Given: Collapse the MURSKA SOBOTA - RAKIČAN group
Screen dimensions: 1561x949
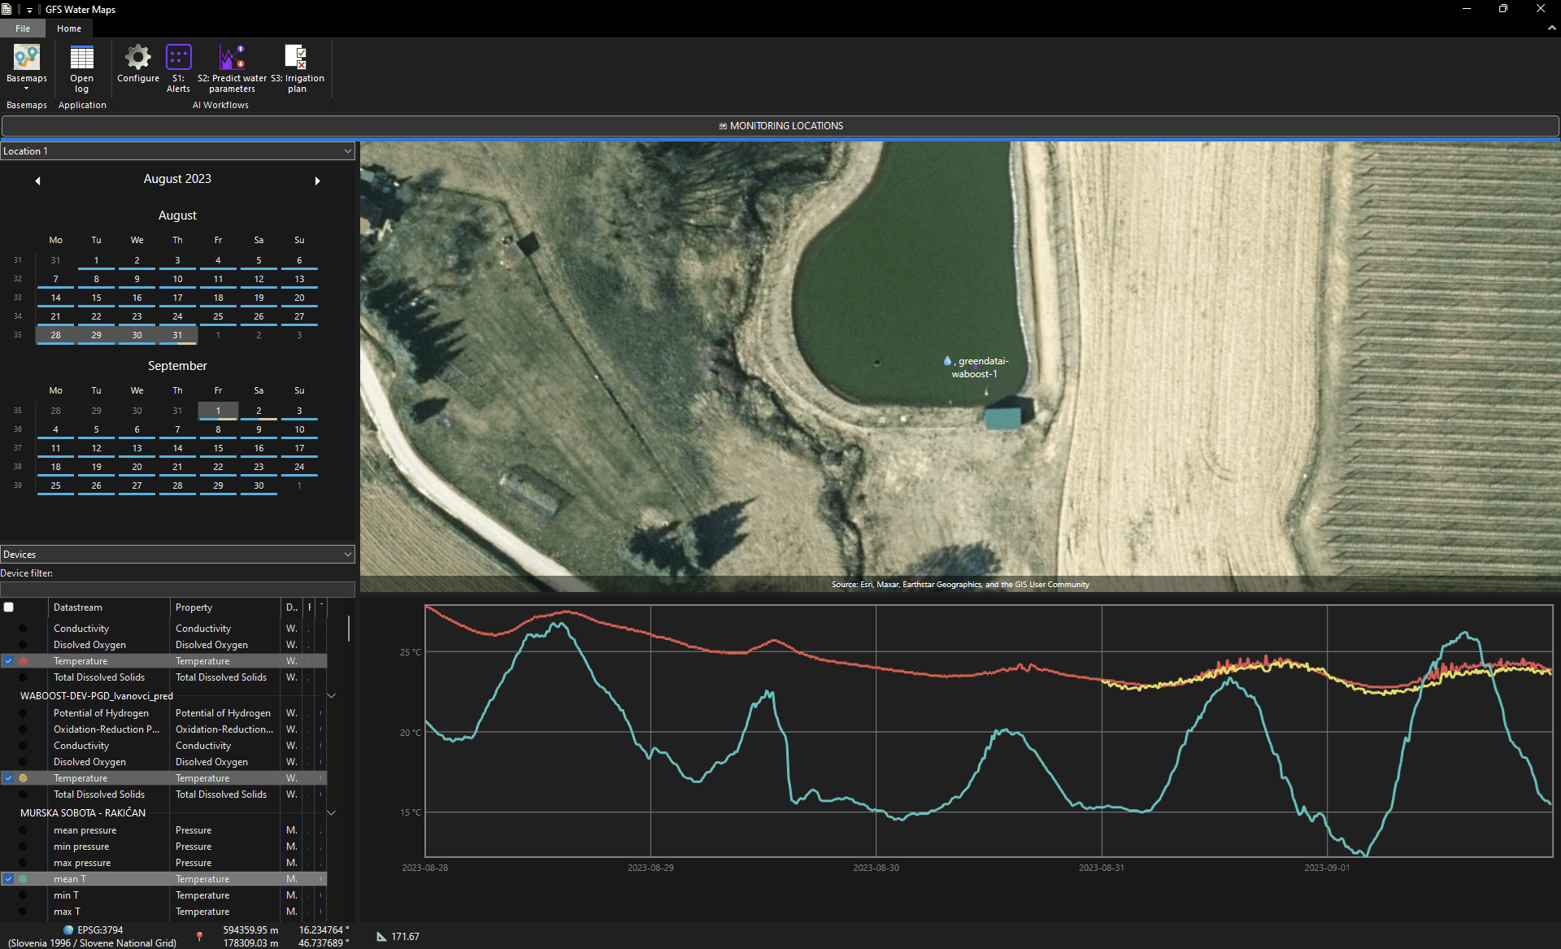Looking at the screenshot, I should tap(332, 813).
